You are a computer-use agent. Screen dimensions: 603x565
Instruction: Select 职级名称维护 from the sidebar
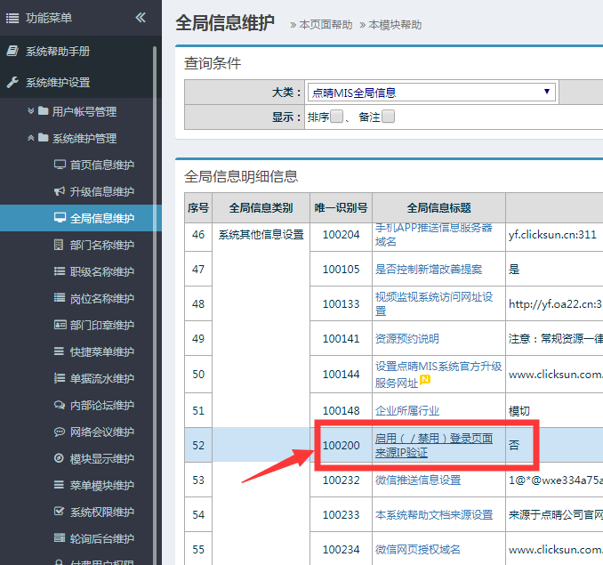101,271
